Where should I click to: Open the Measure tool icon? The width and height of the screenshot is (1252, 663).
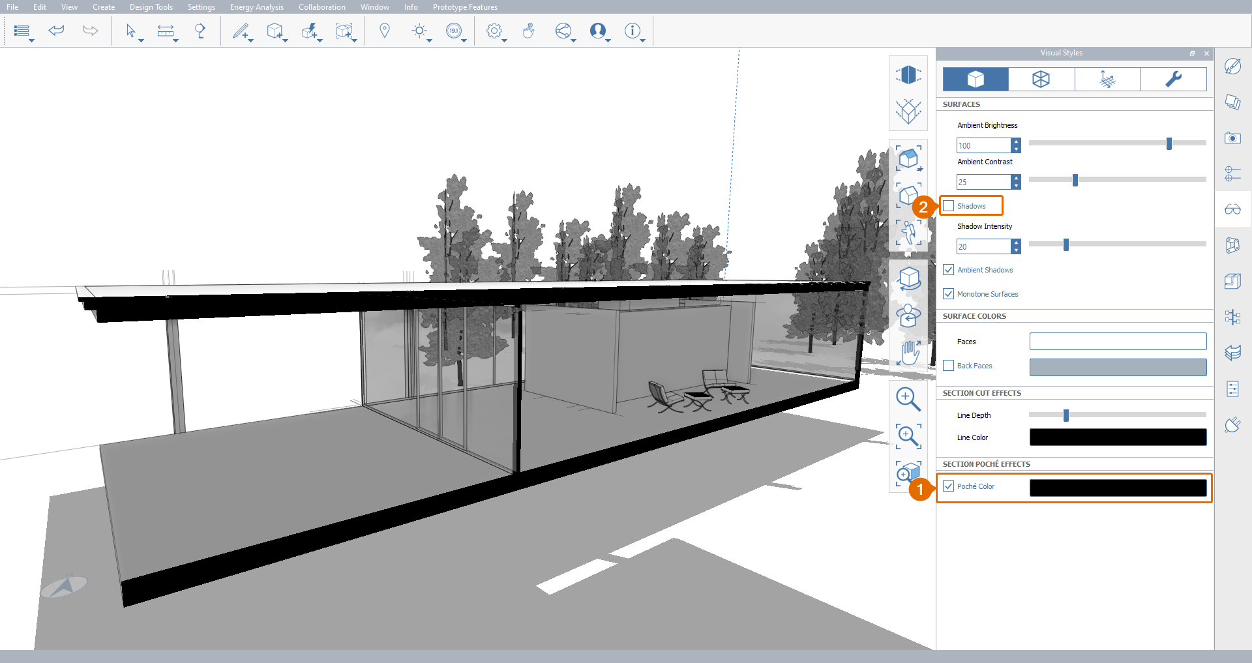pos(166,30)
